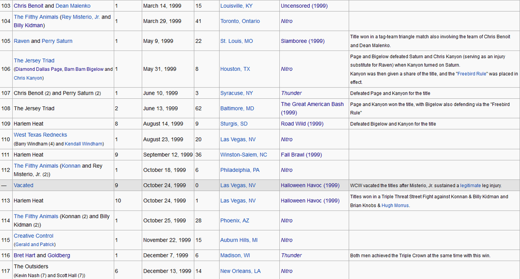
Task: Open the Bam Bam Bigelow link
Action: pos(84,69)
